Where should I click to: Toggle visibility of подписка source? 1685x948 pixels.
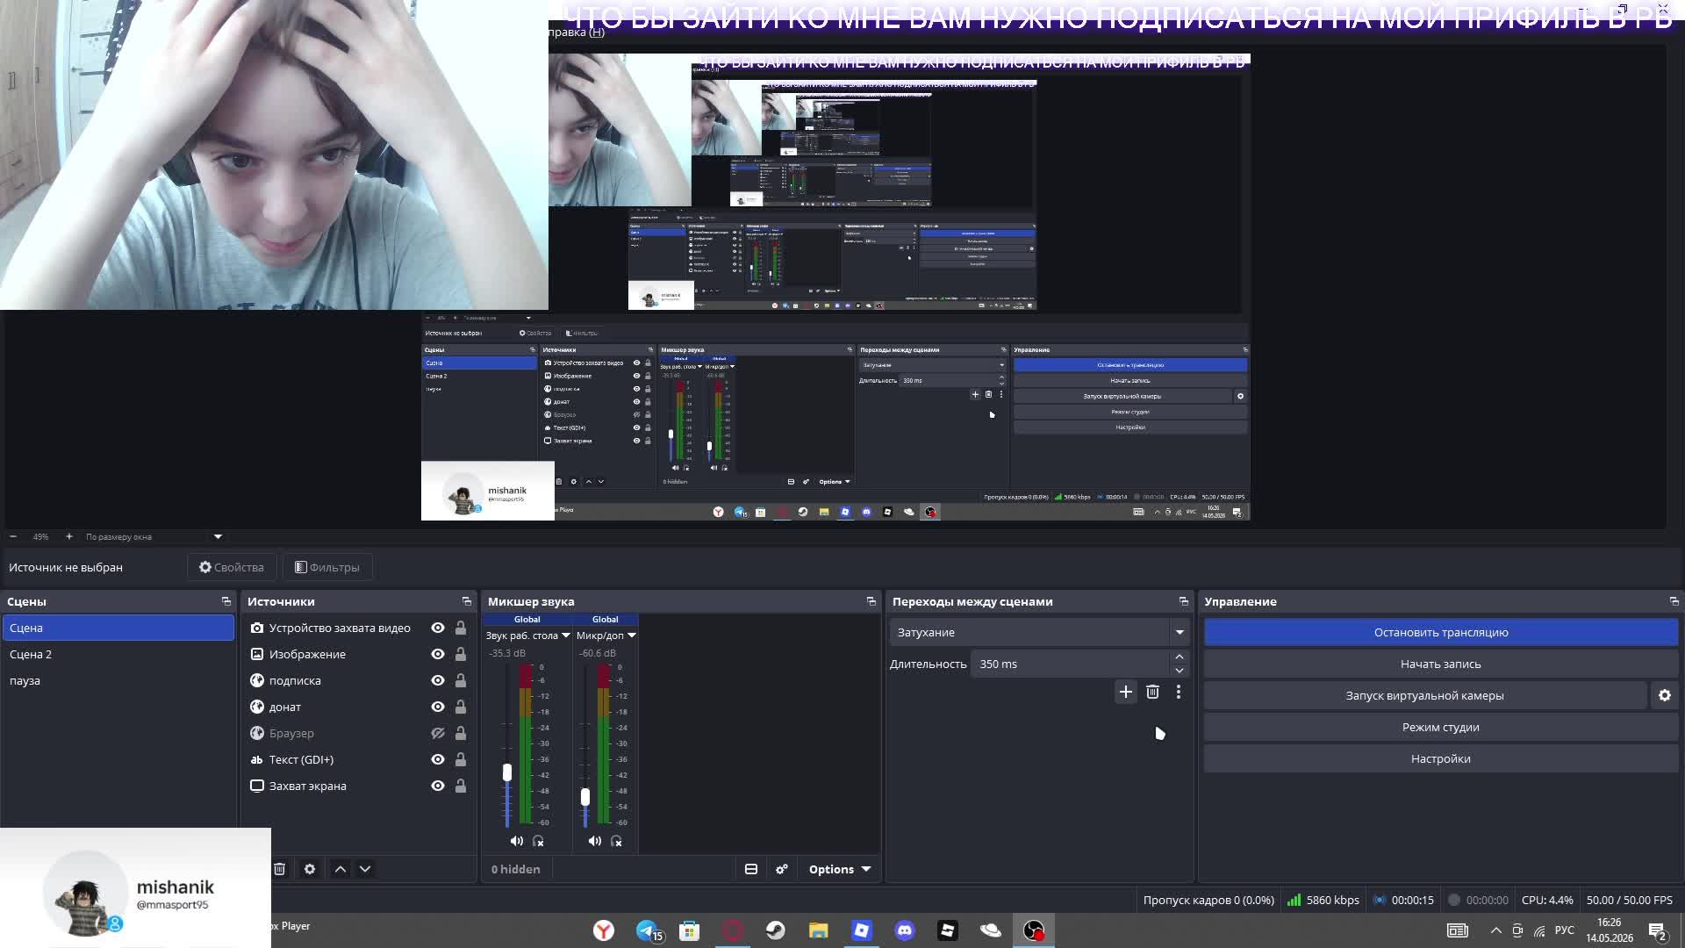[x=437, y=680]
